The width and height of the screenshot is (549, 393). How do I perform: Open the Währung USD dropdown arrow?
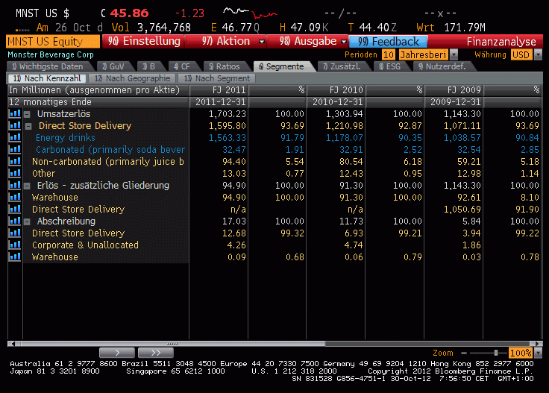click(x=538, y=54)
